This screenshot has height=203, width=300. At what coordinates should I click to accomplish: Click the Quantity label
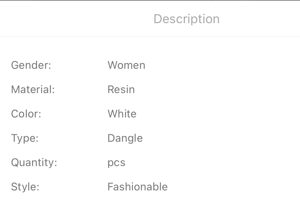34,162
